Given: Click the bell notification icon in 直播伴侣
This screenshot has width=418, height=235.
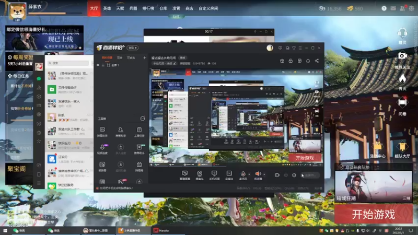Looking at the screenshot, I should (x=308, y=61).
